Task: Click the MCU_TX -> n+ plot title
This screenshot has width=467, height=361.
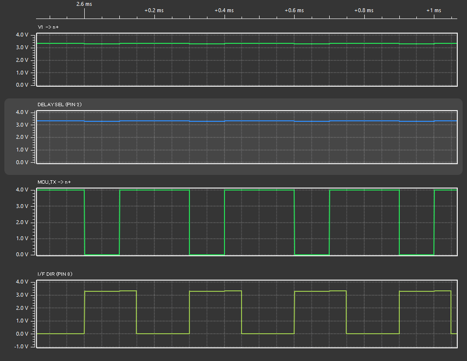Action: pos(54,182)
